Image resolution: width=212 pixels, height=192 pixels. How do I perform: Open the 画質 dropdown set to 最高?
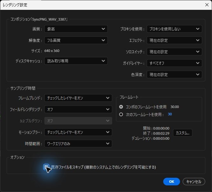76,29
